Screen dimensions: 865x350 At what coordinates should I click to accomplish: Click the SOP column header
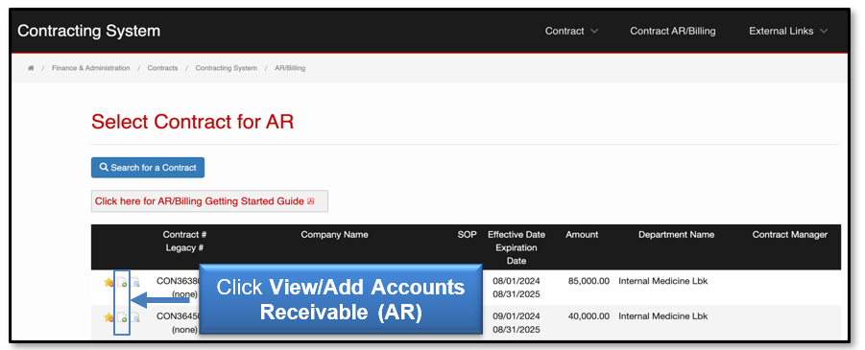click(468, 234)
